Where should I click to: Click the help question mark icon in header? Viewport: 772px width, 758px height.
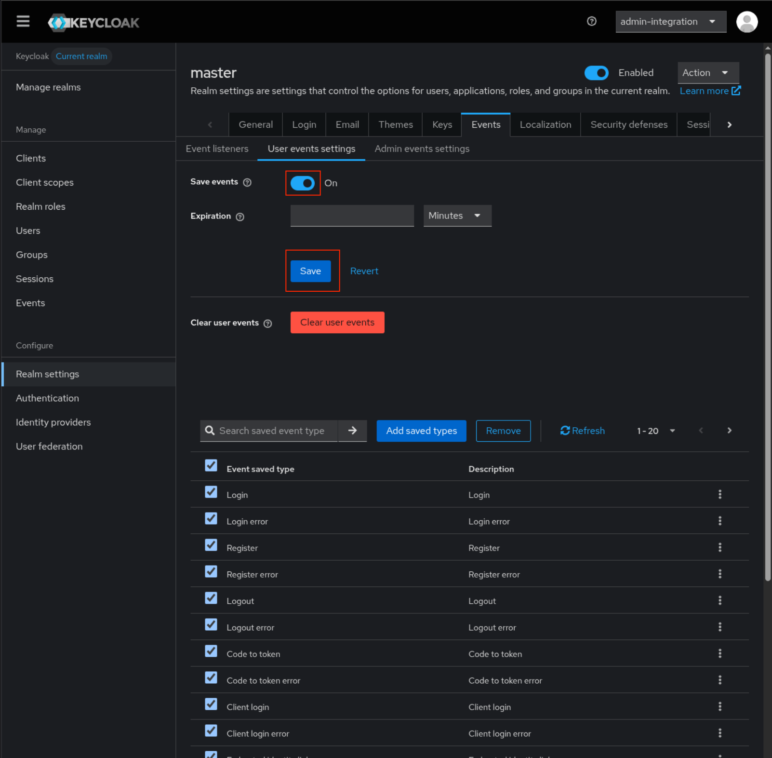coord(591,21)
